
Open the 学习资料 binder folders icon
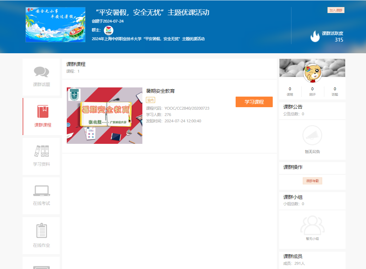(x=42, y=151)
